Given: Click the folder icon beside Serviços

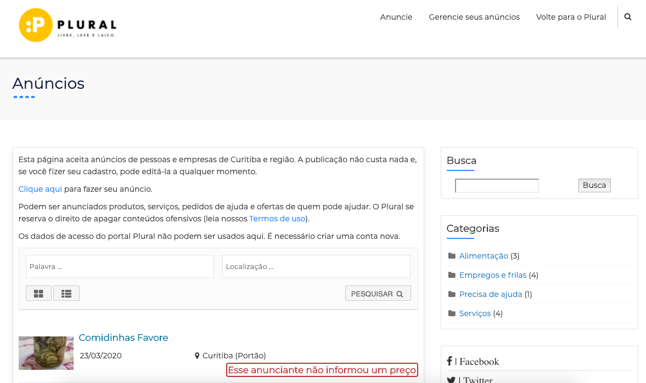Looking at the screenshot, I should [452, 313].
